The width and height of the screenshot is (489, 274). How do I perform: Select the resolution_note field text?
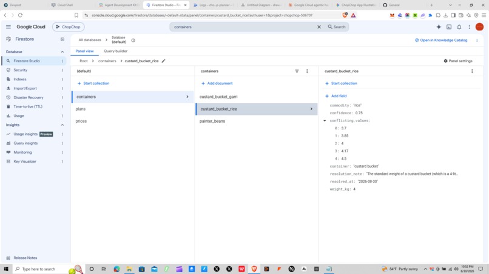coord(412,174)
